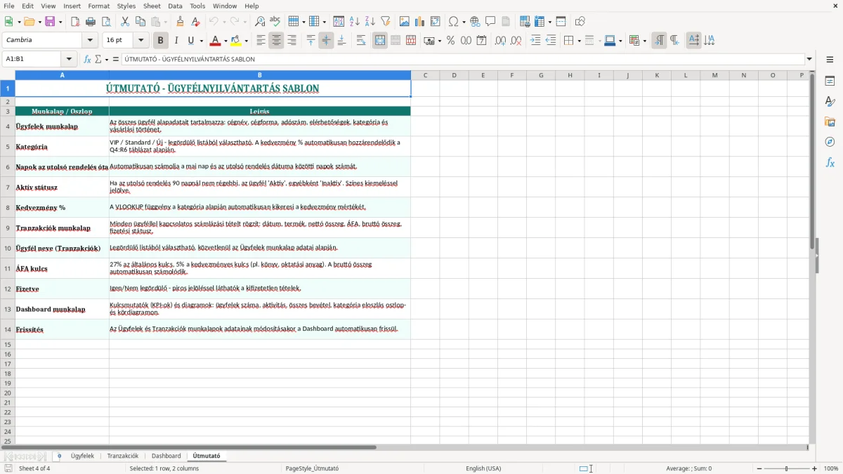
Task: Click the Clear Direct Formatting icon
Action: pyautogui.click(x=195, y=22)
